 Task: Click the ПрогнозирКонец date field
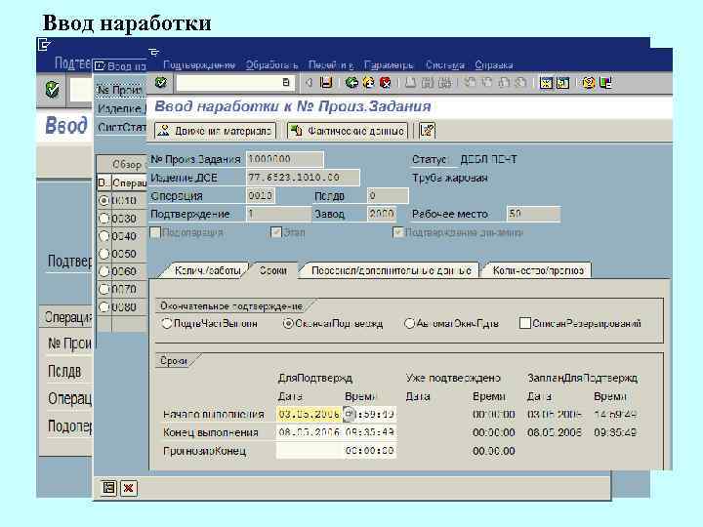(309, 451)
